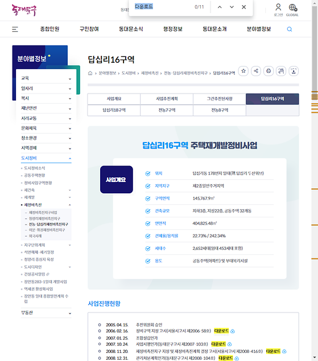
Task: Open the 재정비촉진지구사업 sidebar link
Action: click(x=43, y=213)
